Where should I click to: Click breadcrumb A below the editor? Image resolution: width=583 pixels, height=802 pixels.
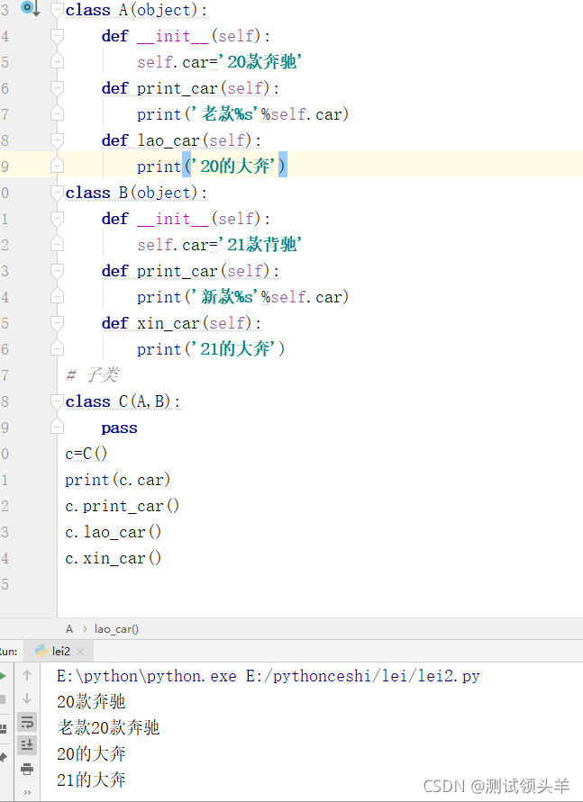pyautogui.click(x=69, y=629)
